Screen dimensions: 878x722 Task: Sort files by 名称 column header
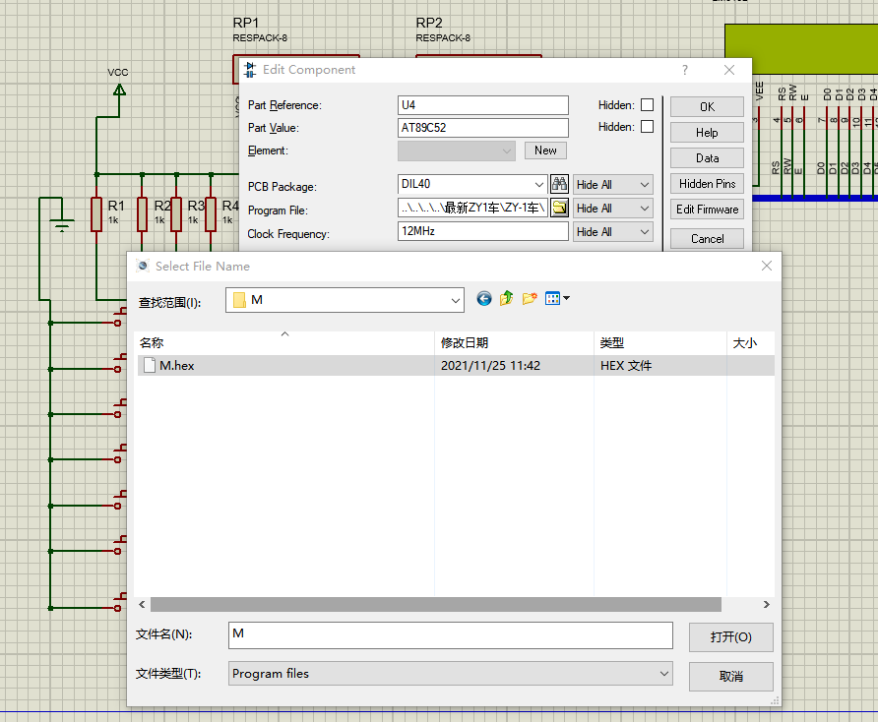click(284, 342)
